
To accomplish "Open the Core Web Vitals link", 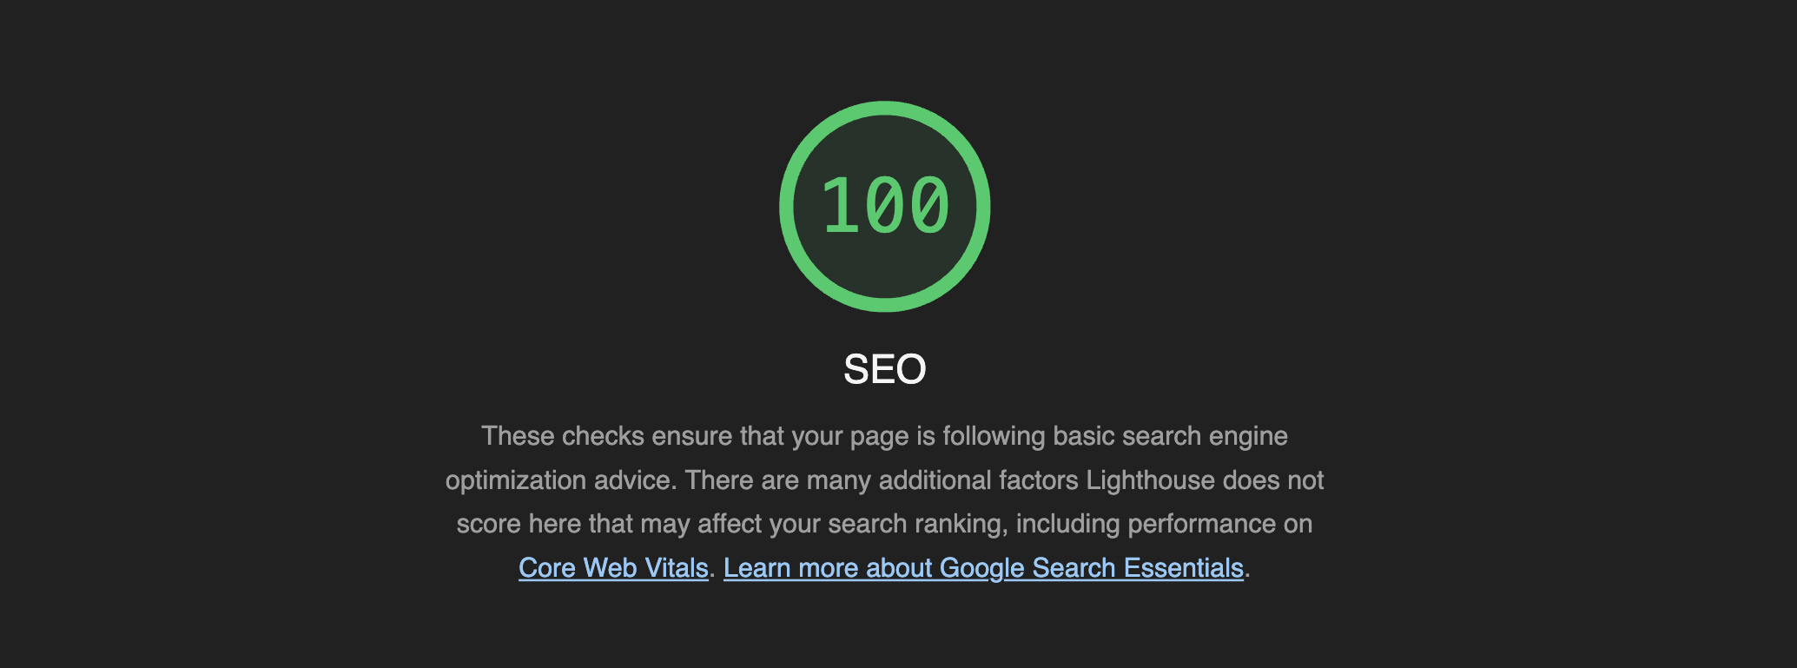I will click(613, 567).
